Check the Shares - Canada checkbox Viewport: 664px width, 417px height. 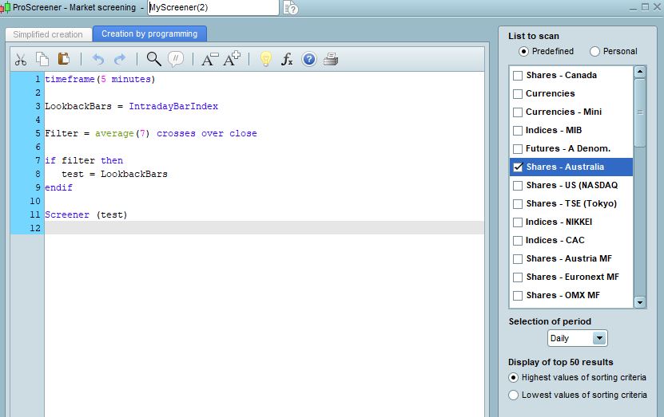coord(518,76)
